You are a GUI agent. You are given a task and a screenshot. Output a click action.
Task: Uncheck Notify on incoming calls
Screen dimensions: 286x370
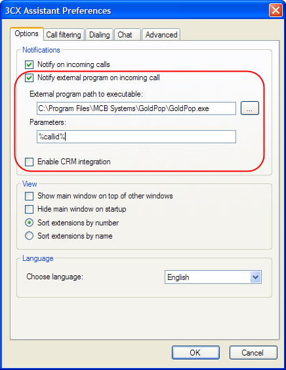pyautogui.click(x=30, y=64)
